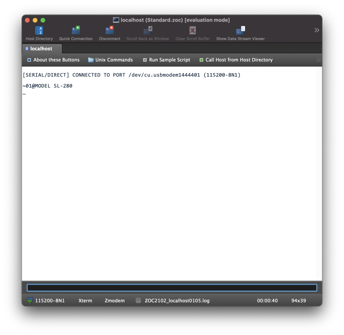Open the Unix Commands folder button
The width and height of the screenshot is (344, 335).
(x=110, y=60)
